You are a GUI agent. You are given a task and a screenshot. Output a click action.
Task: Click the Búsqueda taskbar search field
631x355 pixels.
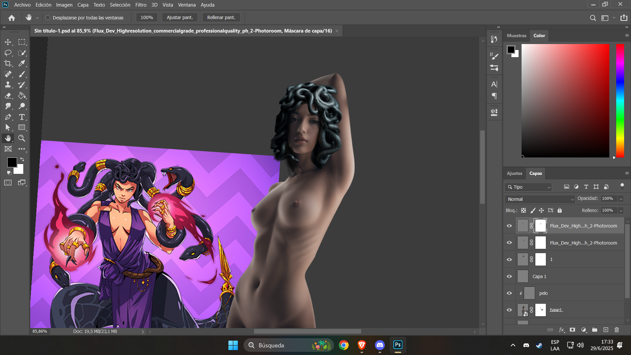[x=289, y=345]
